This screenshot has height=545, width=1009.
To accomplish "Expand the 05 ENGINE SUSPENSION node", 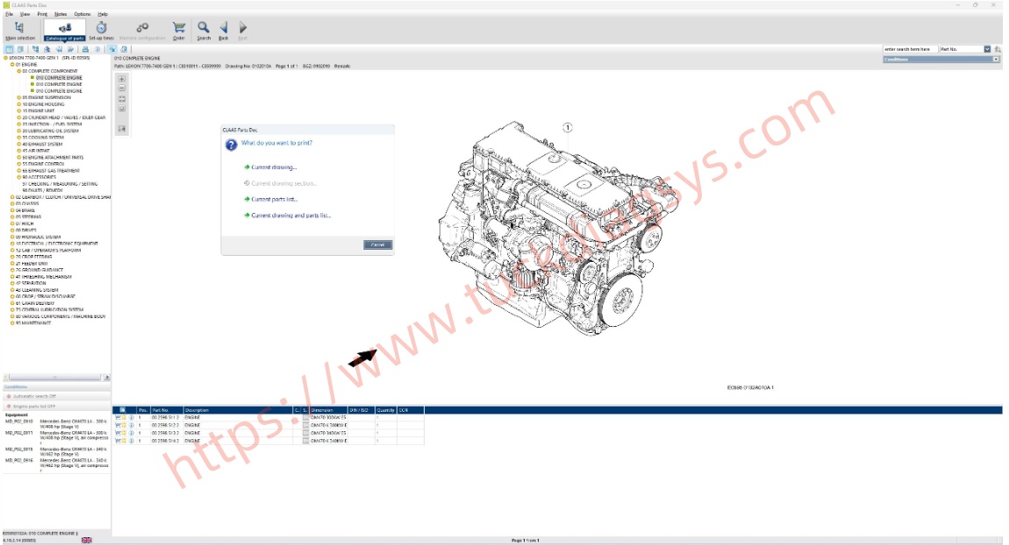I will (18, 97).
